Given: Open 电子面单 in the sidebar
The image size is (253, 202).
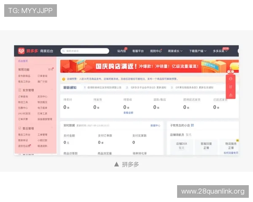Looking at the screenshot, I should 42,108.
